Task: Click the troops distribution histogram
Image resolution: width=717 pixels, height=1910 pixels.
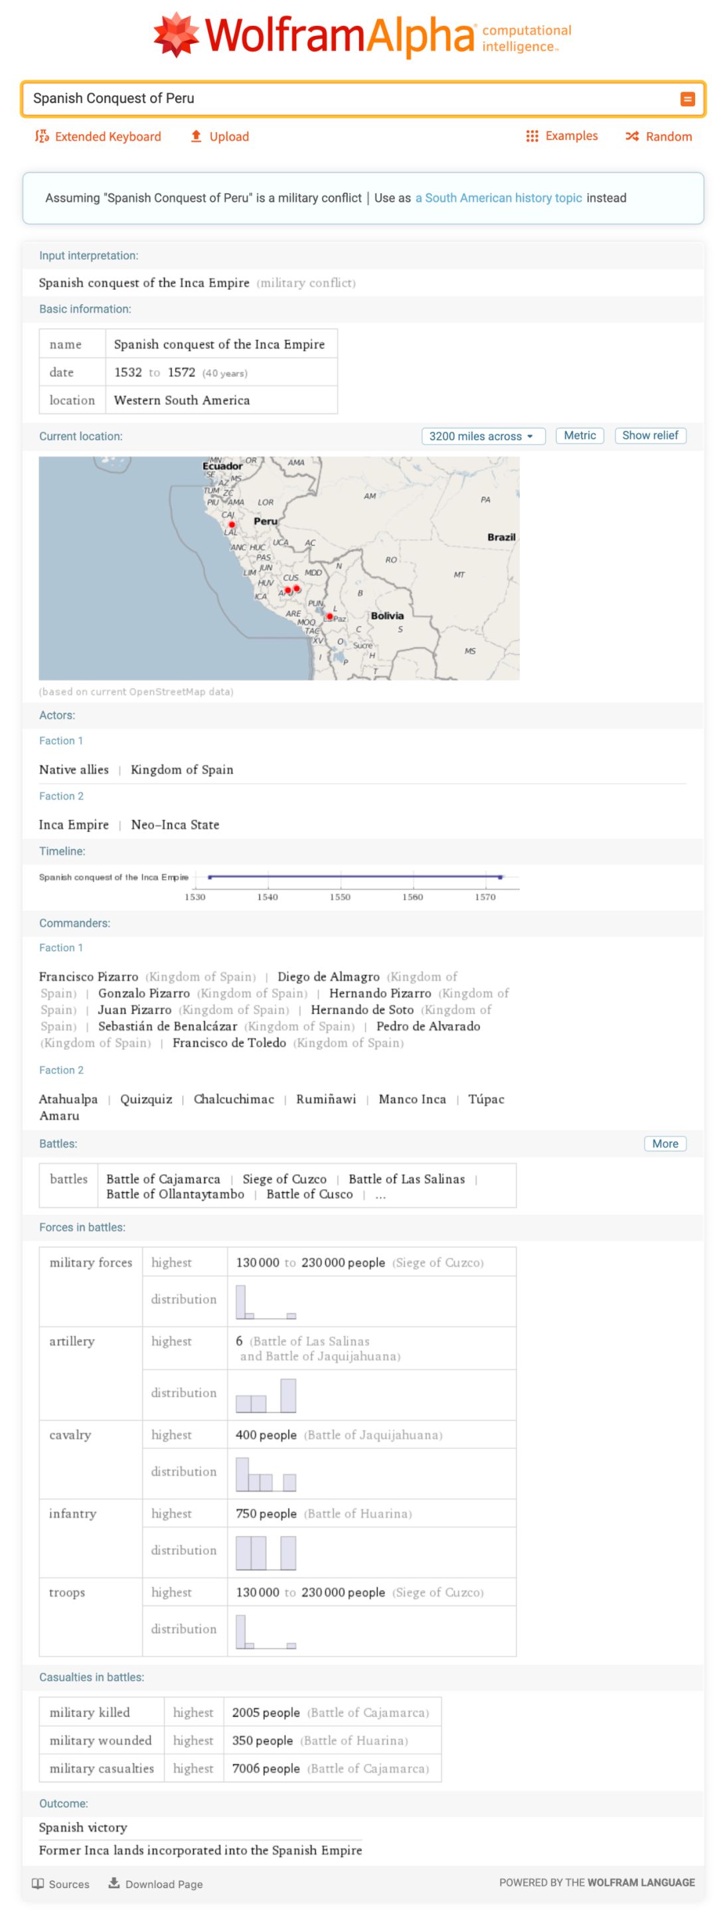Action: tap(266, 1631)
